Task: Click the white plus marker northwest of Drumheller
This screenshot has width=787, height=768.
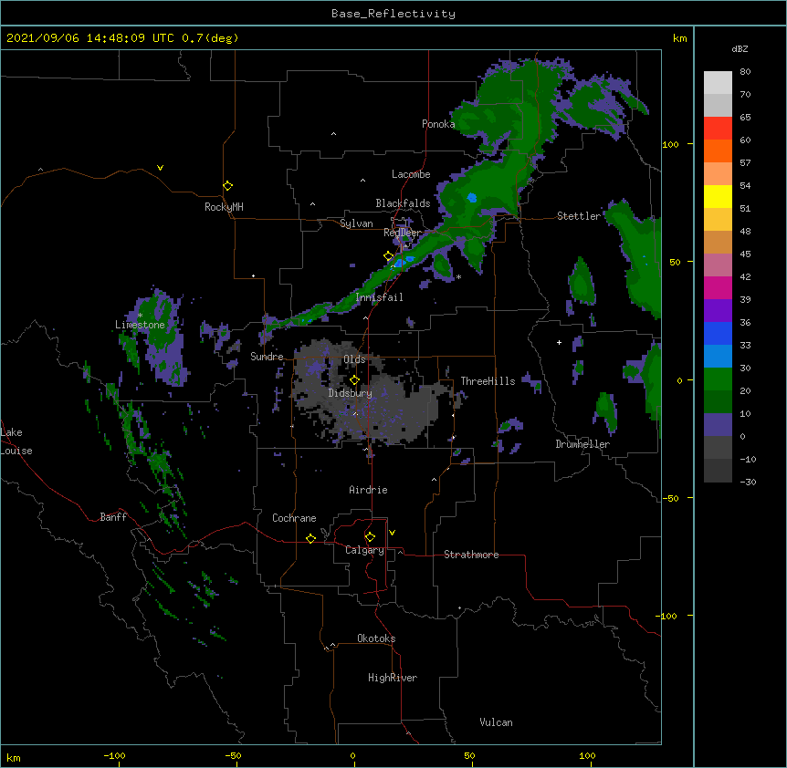Action: point(559,342)
